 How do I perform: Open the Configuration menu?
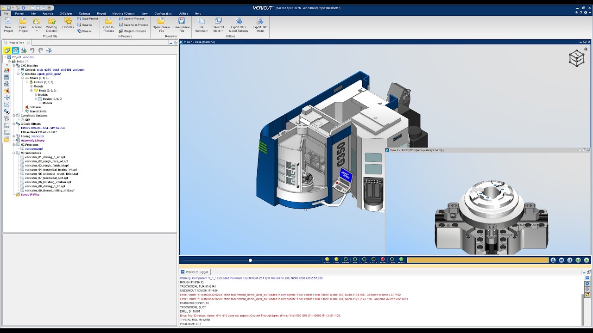pos(163,13)
